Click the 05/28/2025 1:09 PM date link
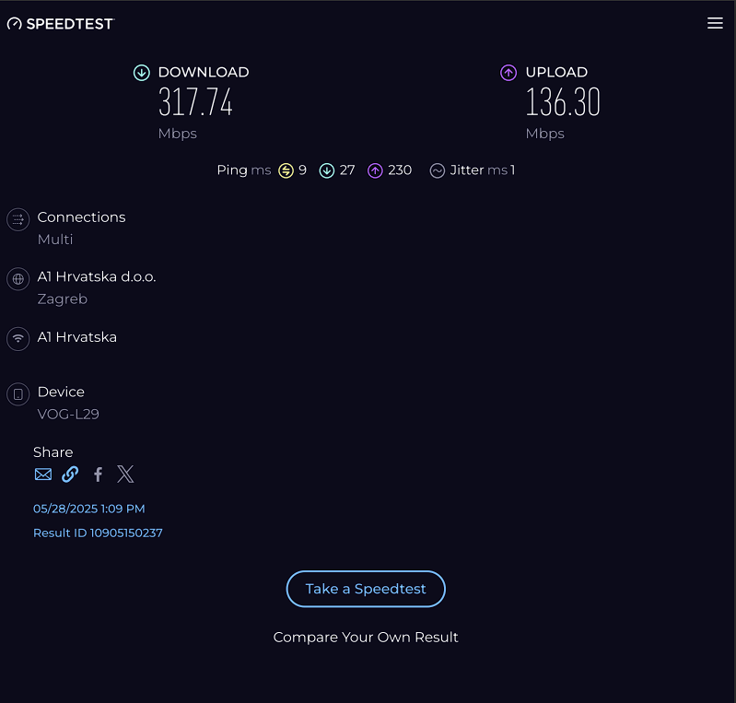Viewport: 736px width, 703px height. (88, 509)
